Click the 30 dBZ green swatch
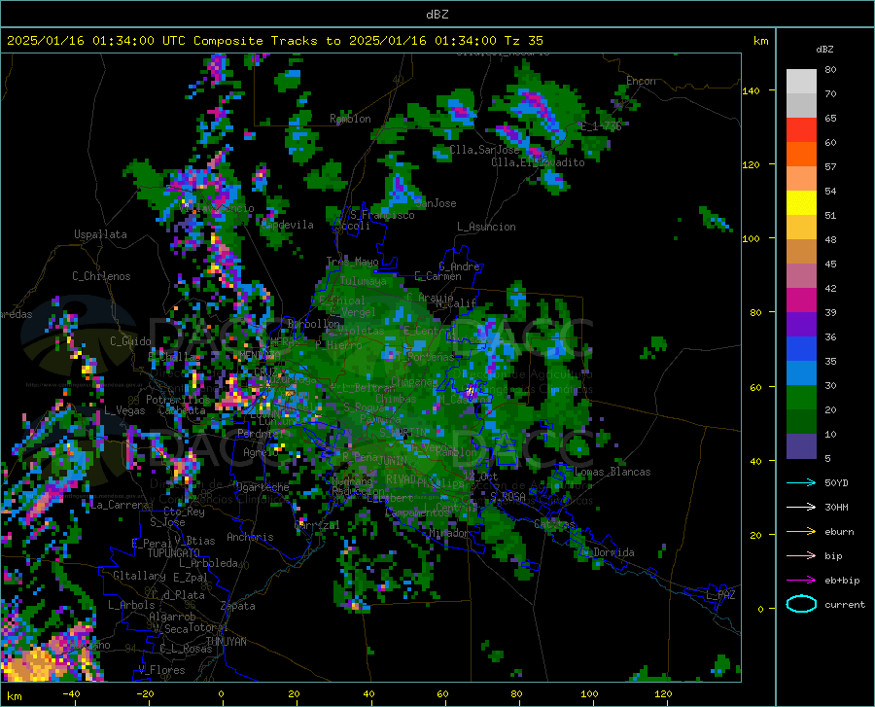 [x=801, y=398]
